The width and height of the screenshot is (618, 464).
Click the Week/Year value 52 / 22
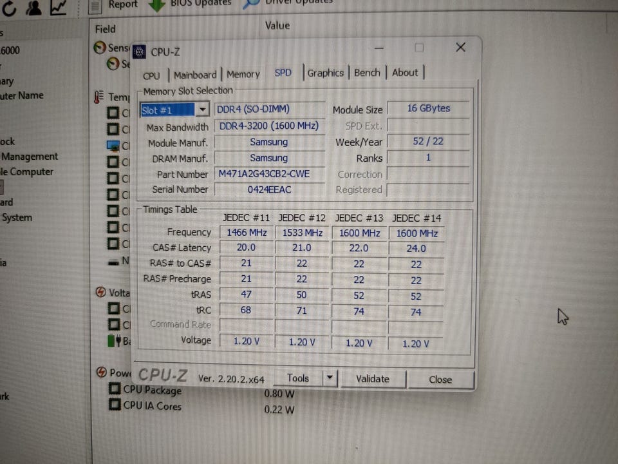pos(428,141)
